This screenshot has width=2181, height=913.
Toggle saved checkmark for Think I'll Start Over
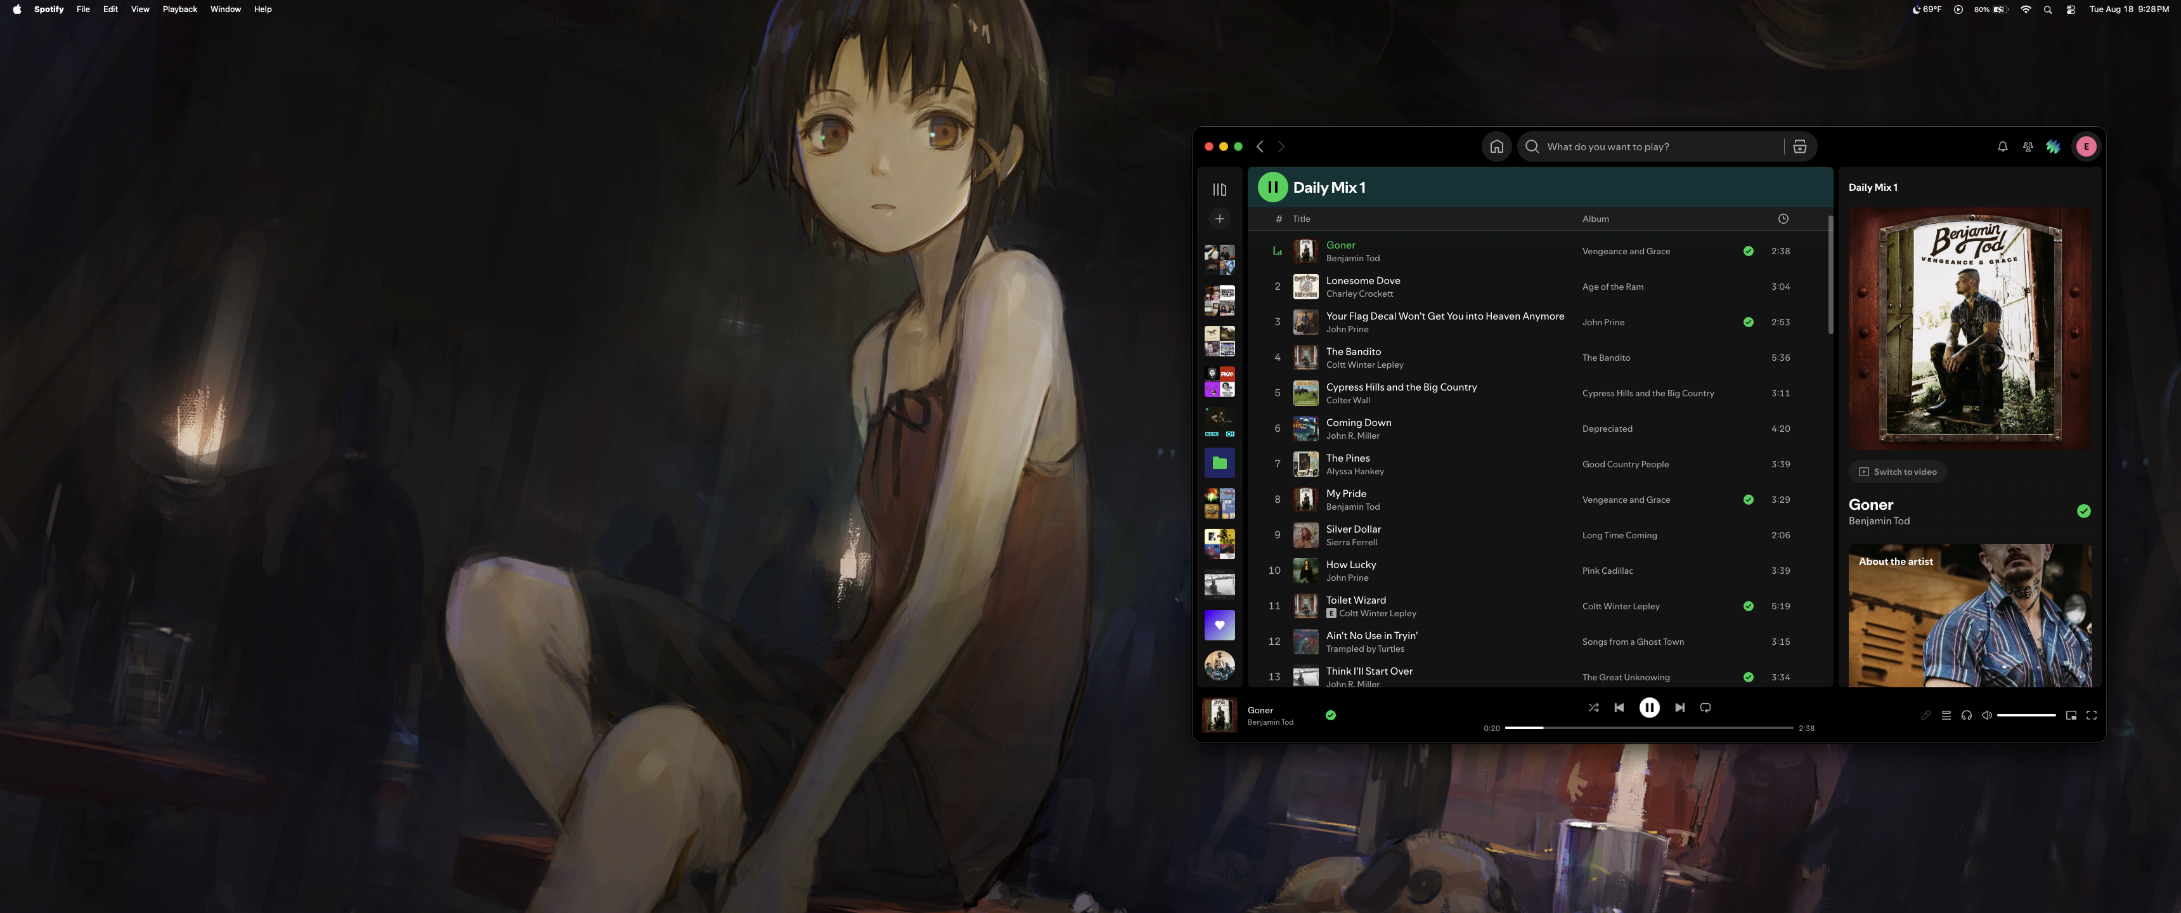1749,678
